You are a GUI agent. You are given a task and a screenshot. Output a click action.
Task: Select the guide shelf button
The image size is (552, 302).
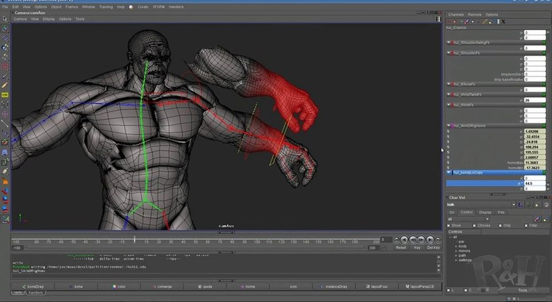click(204, 286)
